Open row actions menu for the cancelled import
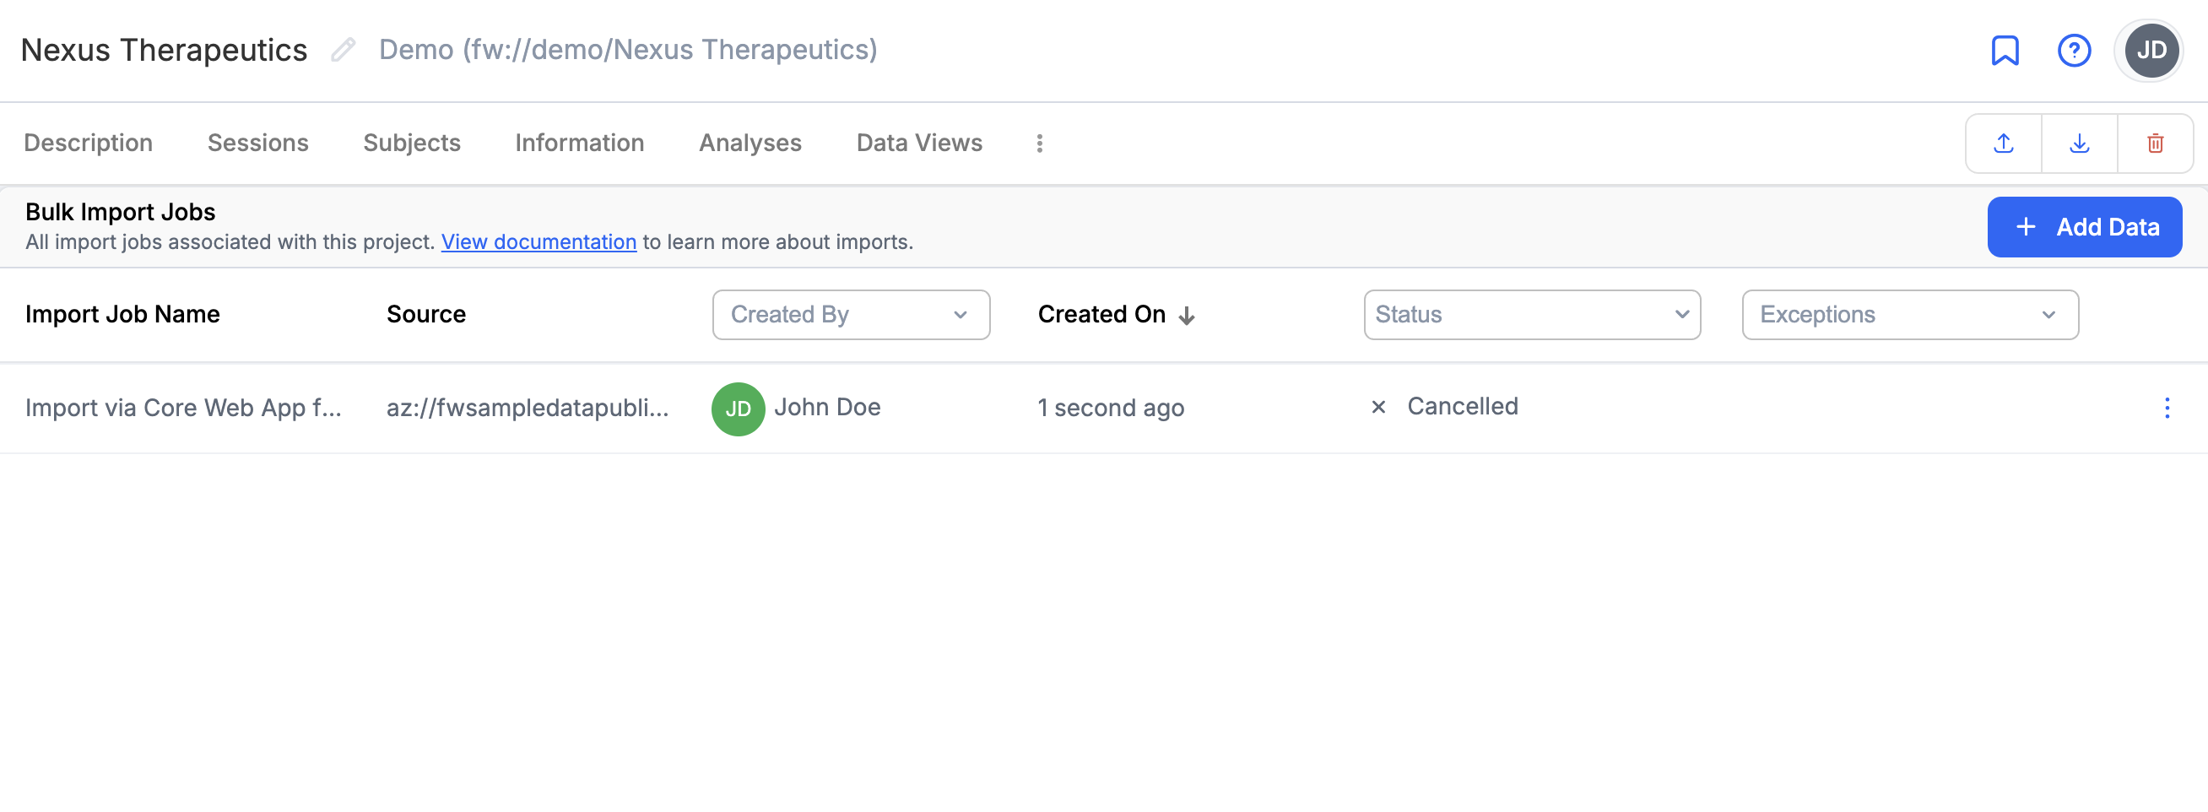2208x812 pixels. (x=2167, y=409)
